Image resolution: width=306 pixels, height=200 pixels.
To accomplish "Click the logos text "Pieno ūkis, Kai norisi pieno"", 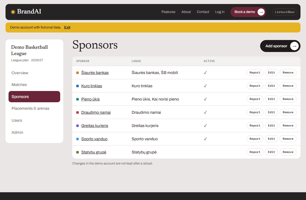I will pyautogui.click(x=155, y=99).
